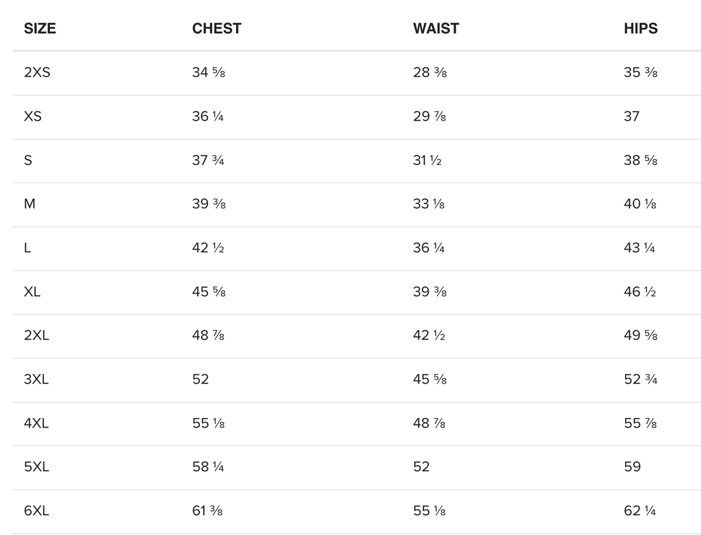Image resolution: width=701 pixels, height=535 pixels.
Task: Select the 4XL size row label
Action: 36,423
